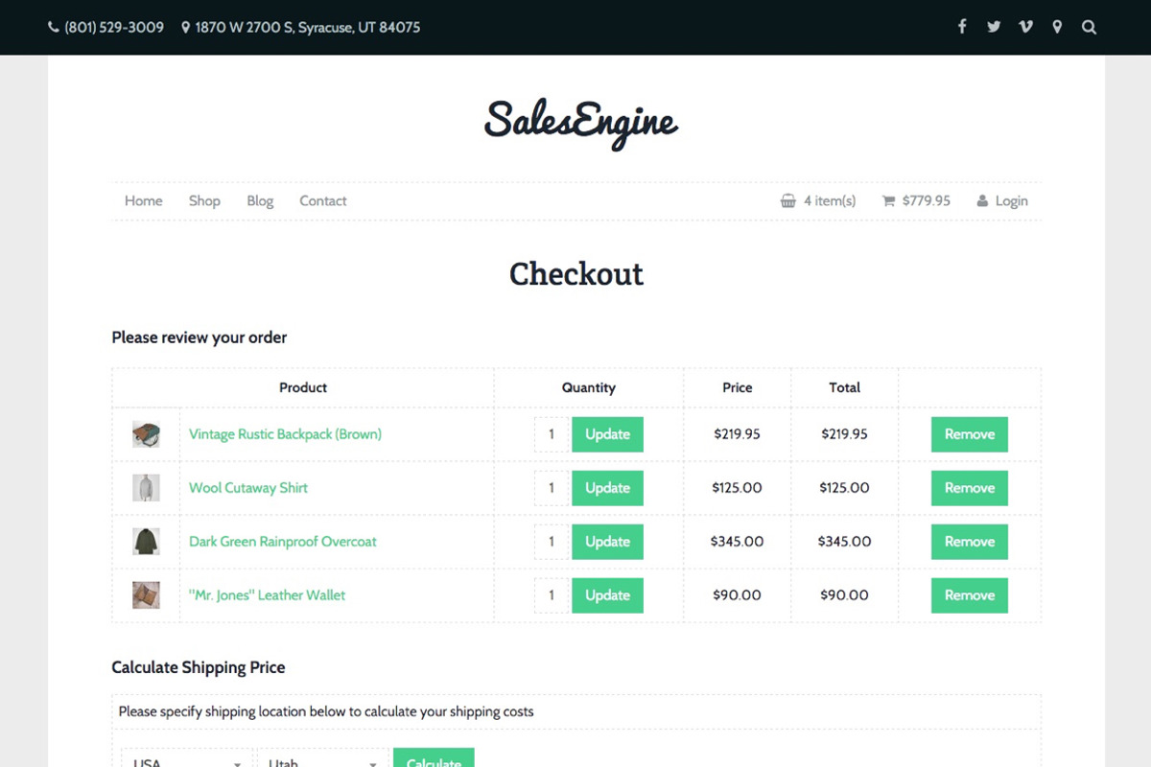Click the phone number (801) 529-3009
Screen dimensions: 1151x767
[x=114, y=28]
